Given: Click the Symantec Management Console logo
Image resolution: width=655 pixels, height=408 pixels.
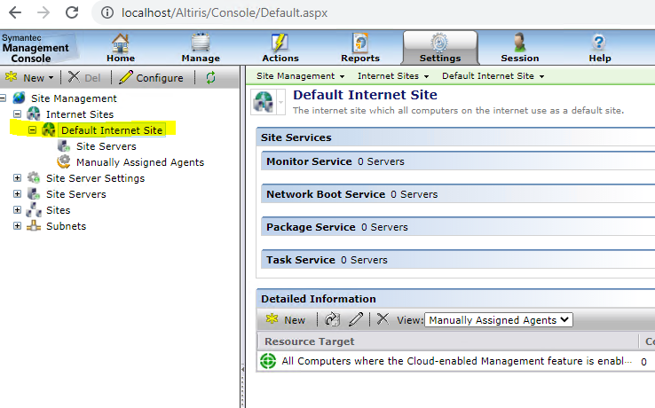Looking at the screenshot, I should tap(36, 48).
